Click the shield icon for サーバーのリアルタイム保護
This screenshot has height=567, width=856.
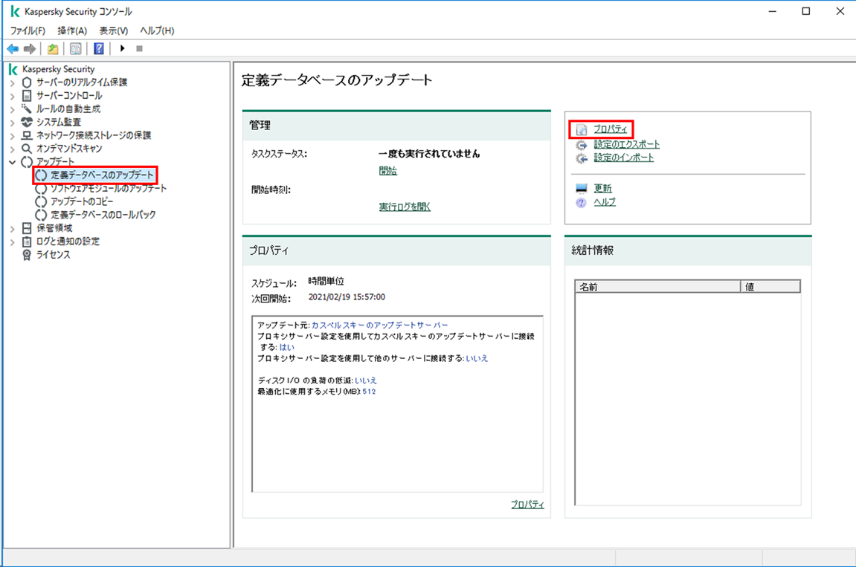27,82
